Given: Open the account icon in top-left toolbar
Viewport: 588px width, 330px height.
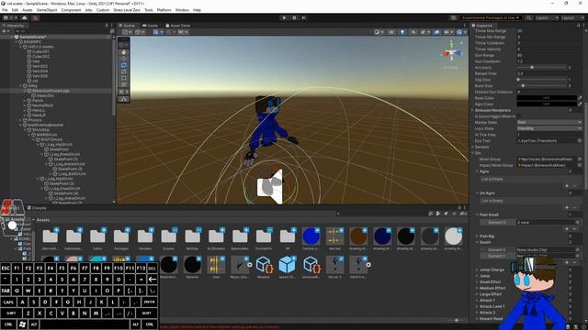Looking at the screenshot, I should (6, 18).
